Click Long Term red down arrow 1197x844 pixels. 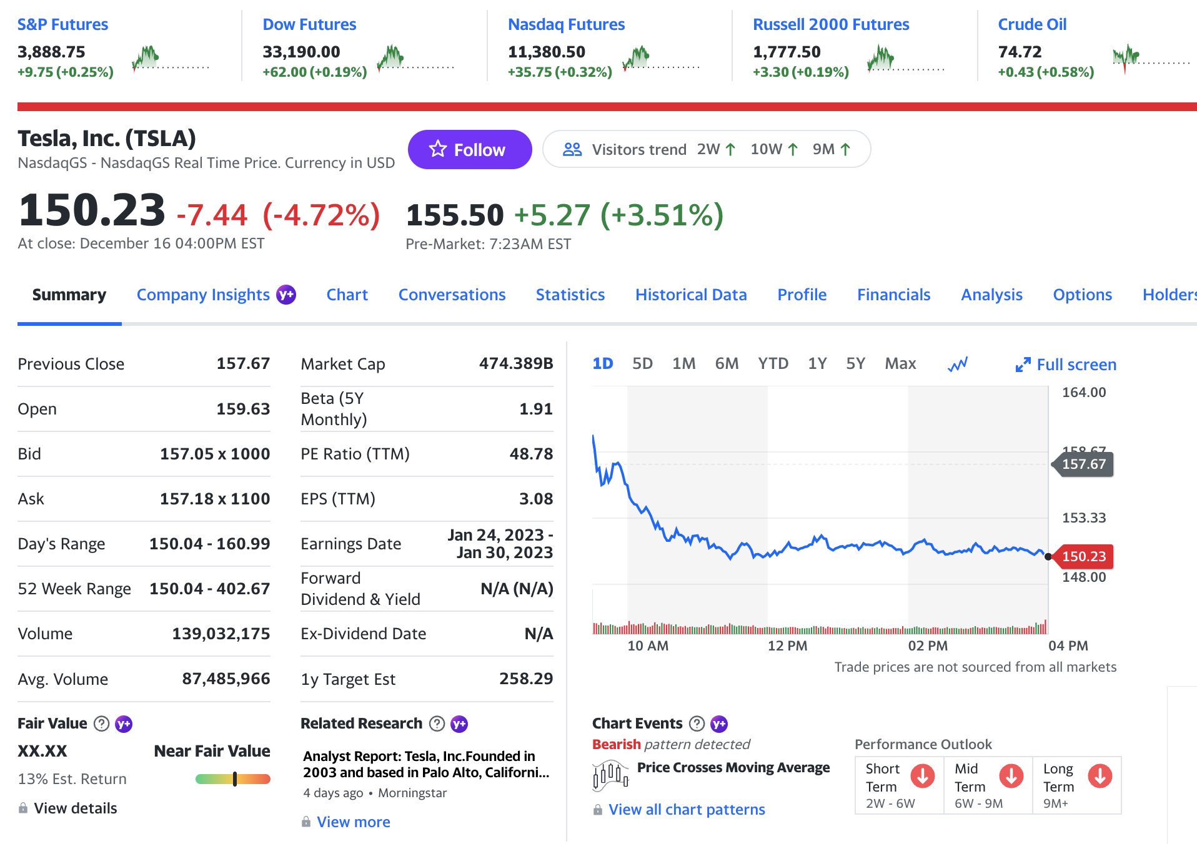[x=1100, y=776]
